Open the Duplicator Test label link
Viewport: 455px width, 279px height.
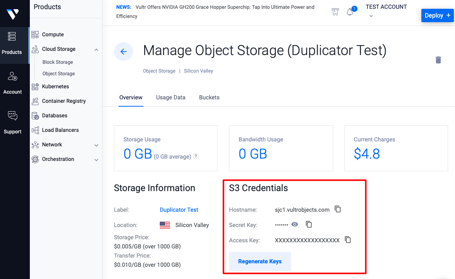(x=179, y=210)
